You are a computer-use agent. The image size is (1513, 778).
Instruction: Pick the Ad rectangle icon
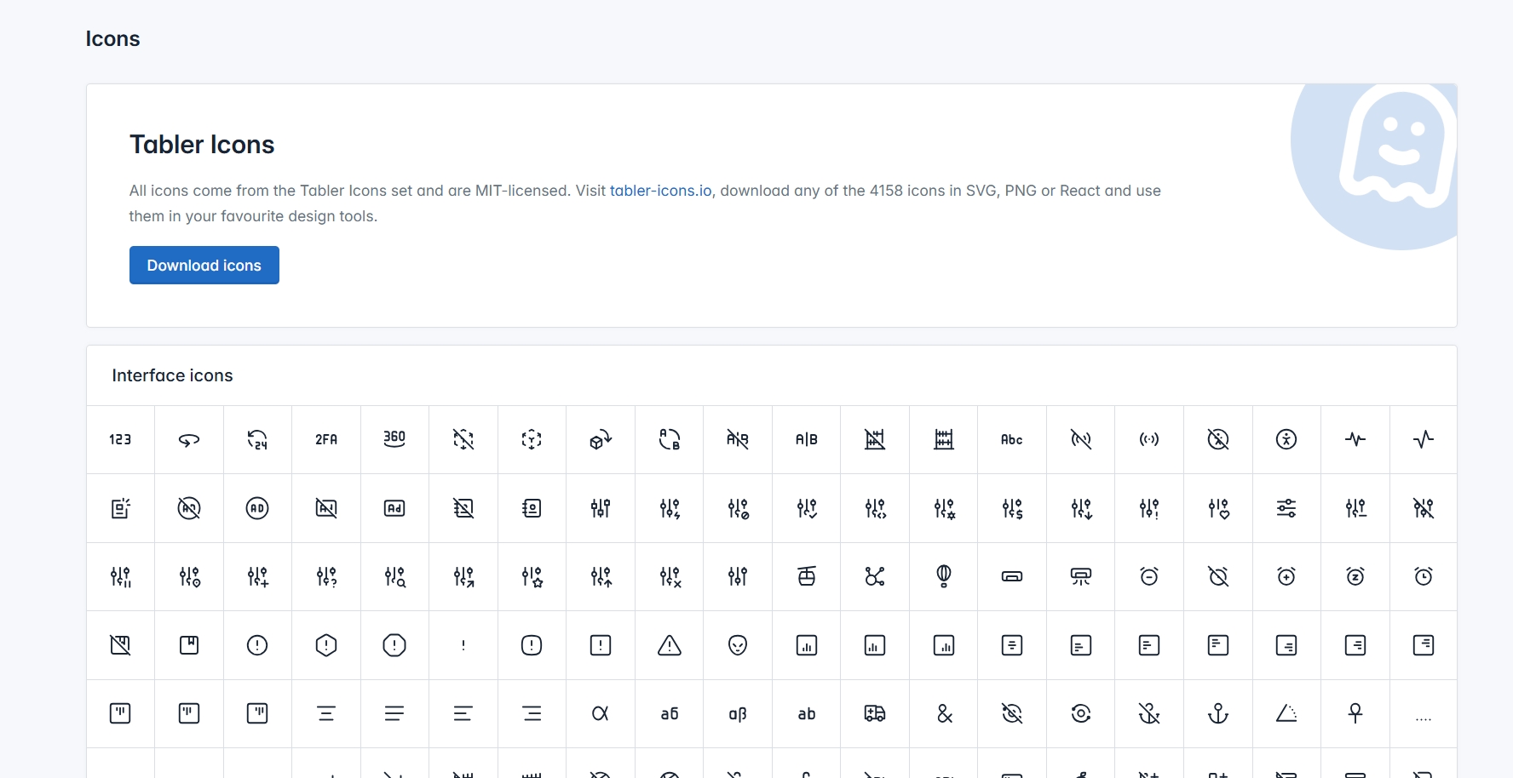(394, 508)
